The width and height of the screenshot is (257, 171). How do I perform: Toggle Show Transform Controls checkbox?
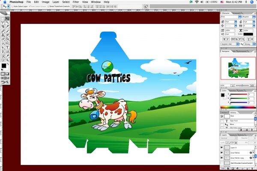coord(48,6)
